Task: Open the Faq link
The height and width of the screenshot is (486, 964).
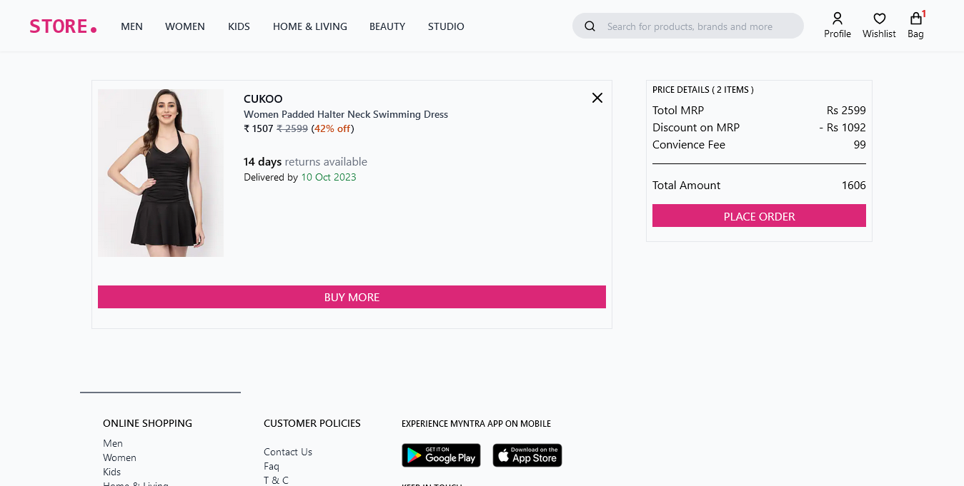Action: [271, 466]
